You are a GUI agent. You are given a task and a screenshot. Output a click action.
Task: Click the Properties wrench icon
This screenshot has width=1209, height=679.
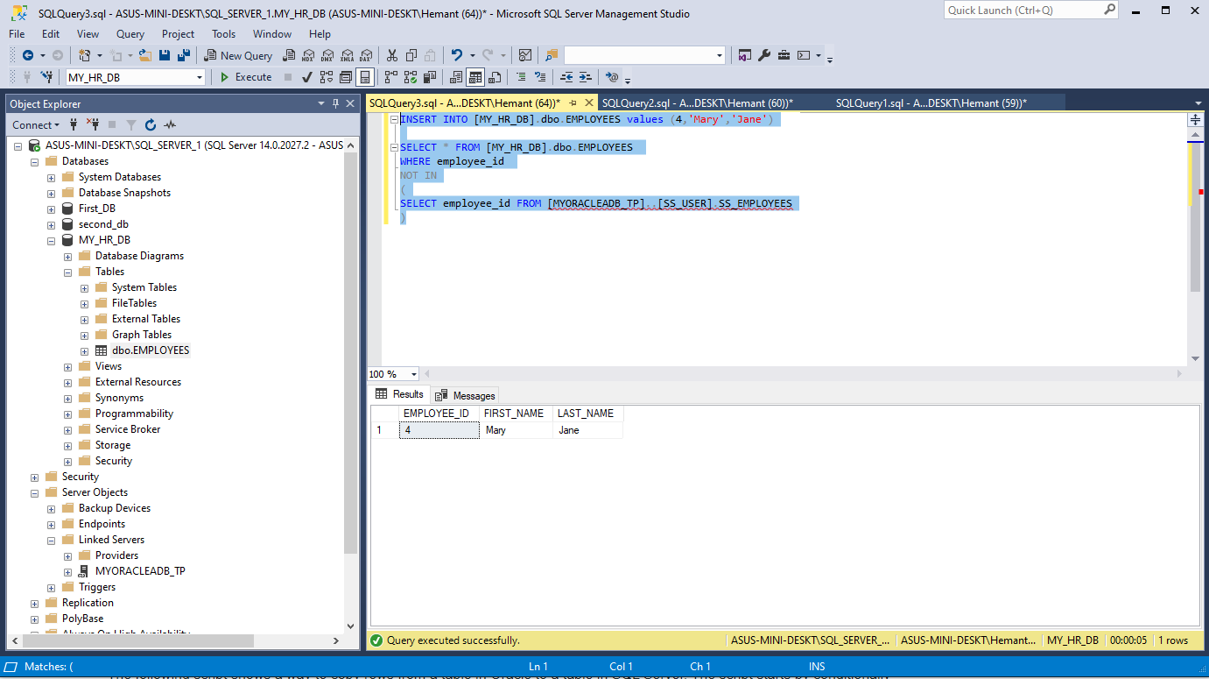763,55
